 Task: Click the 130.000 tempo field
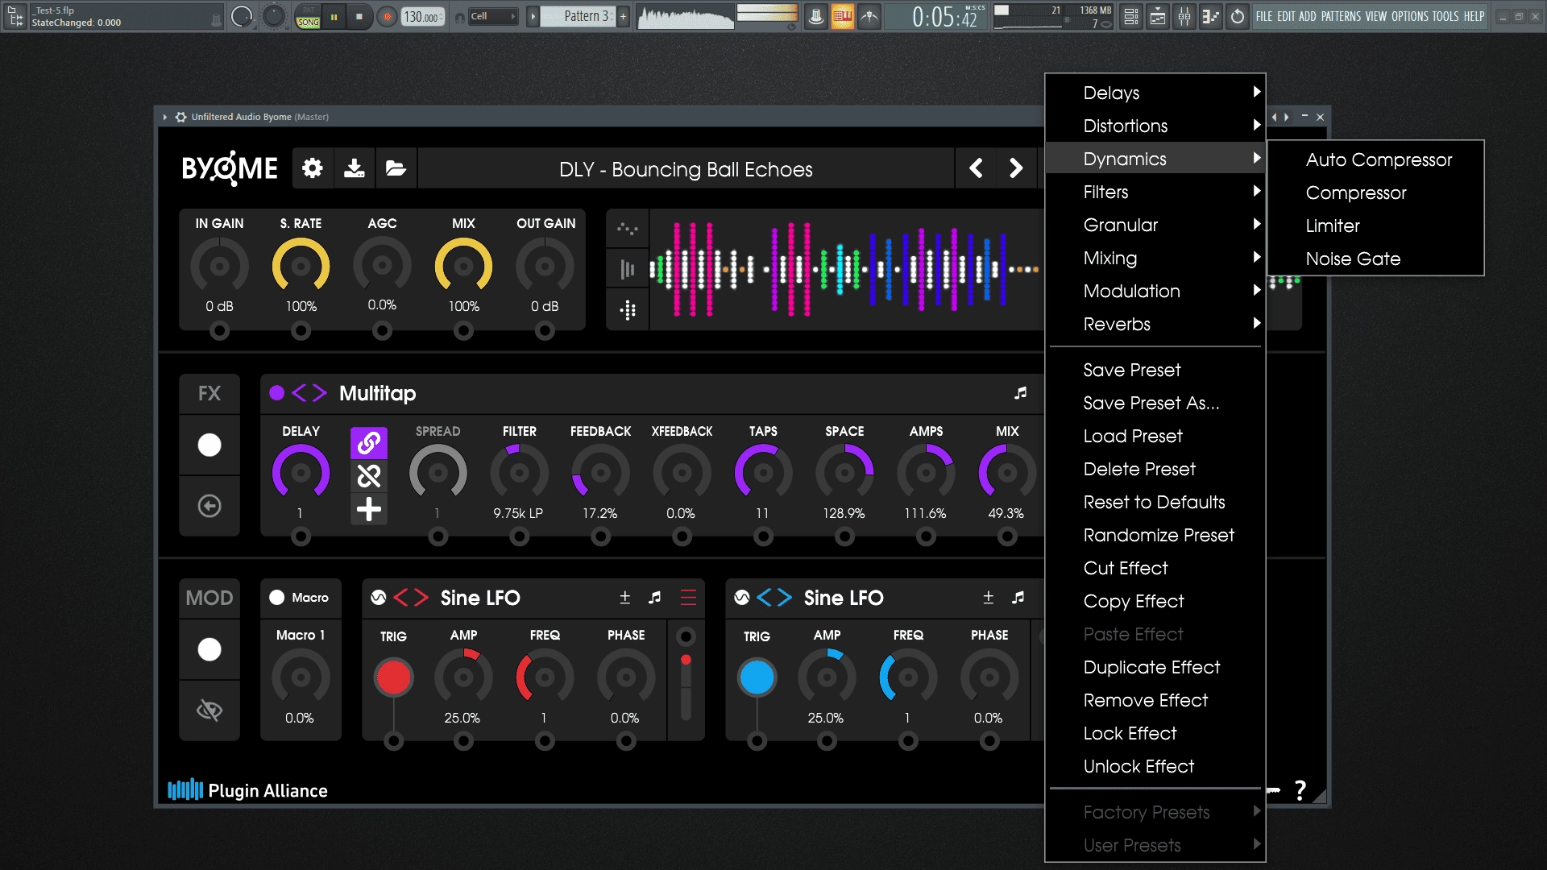422,16
